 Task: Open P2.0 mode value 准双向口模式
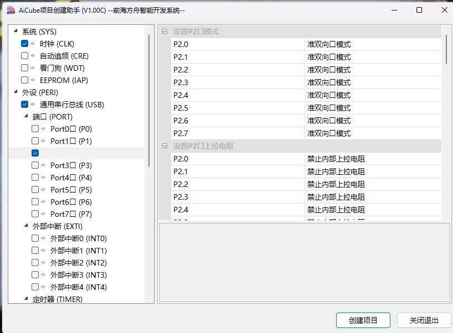[373, 44]
